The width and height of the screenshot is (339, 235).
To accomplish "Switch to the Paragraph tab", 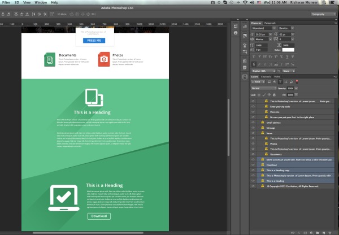I will pyautogui.click(x=270, y=23).
